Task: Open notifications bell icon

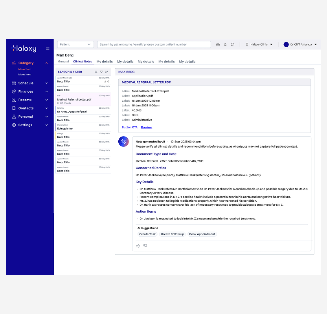Action: (x=225, y=45)
